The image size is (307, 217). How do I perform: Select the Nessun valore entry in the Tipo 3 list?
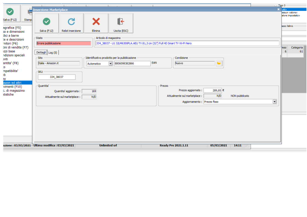(289, 13)
